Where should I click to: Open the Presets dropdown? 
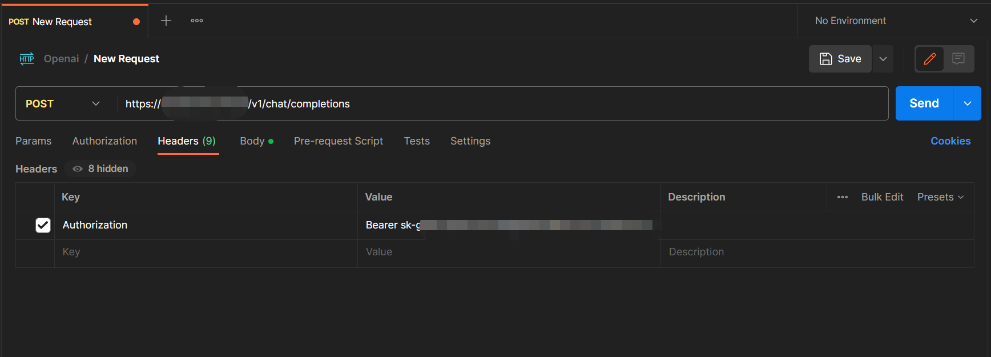(x=941, y=197)
